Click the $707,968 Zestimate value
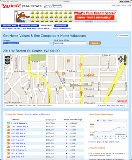 (50, 123)
